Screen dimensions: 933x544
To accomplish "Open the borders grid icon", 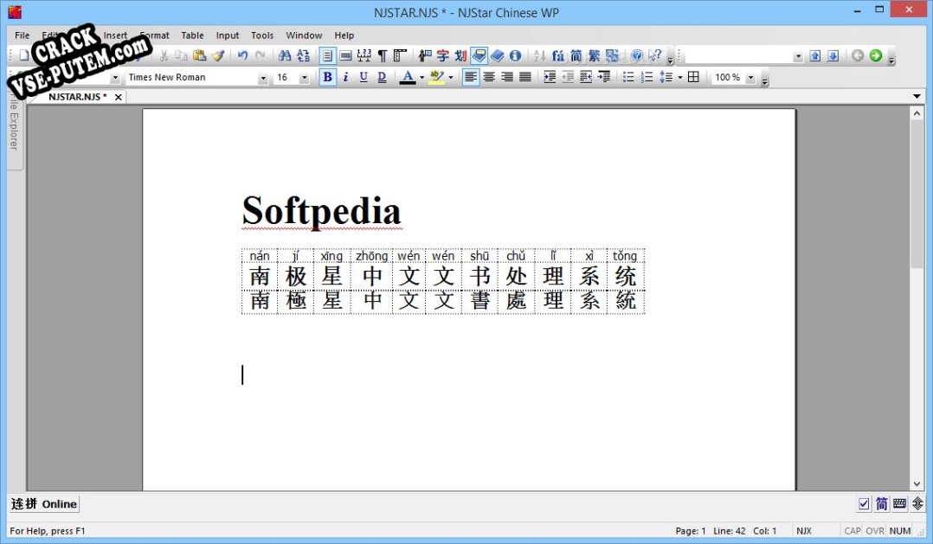I will point(693,77).
